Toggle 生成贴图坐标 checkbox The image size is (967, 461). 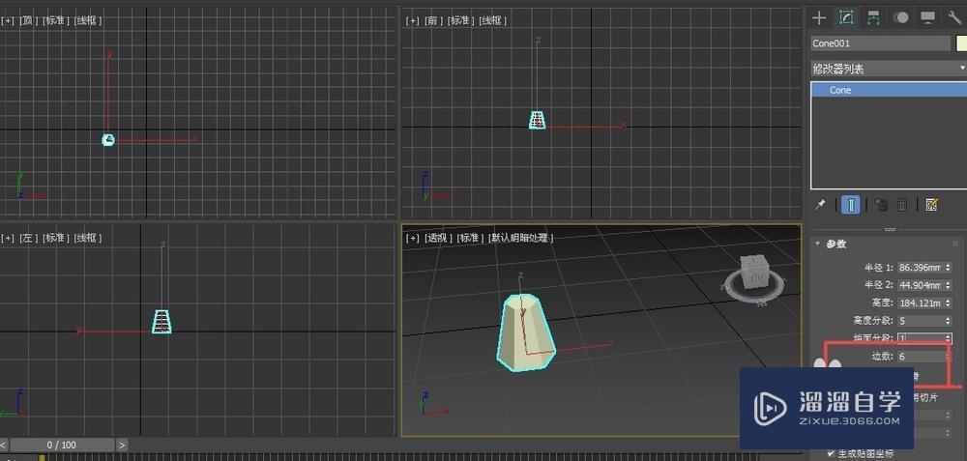(831, 453)
